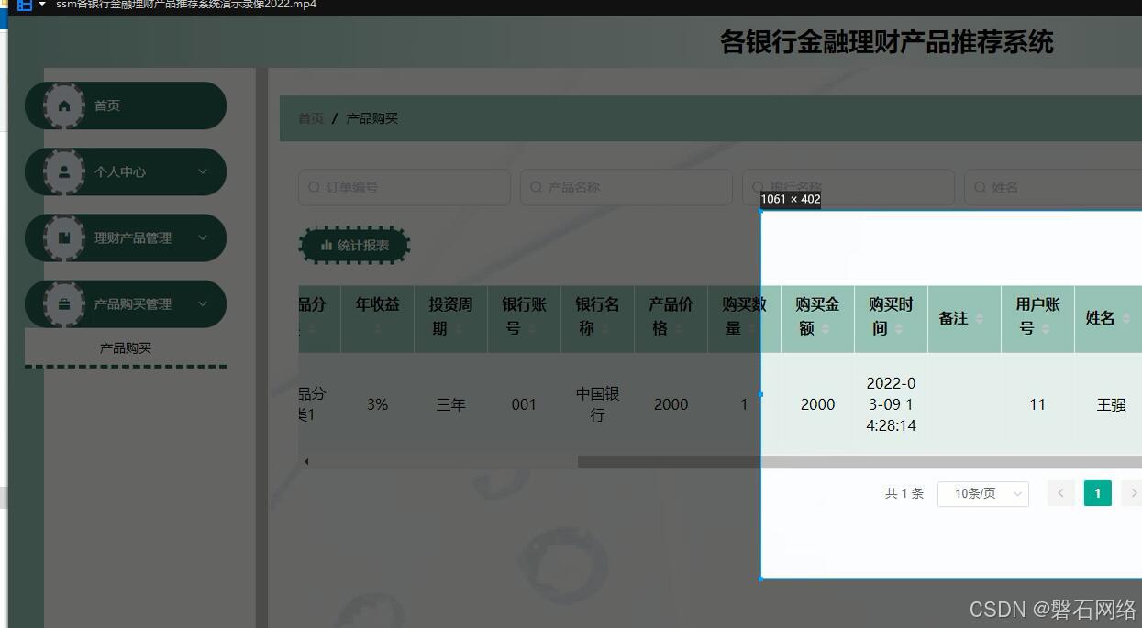Click the 共 1 条 total count text
The image size is (1142, 628).
coord(904,493)
